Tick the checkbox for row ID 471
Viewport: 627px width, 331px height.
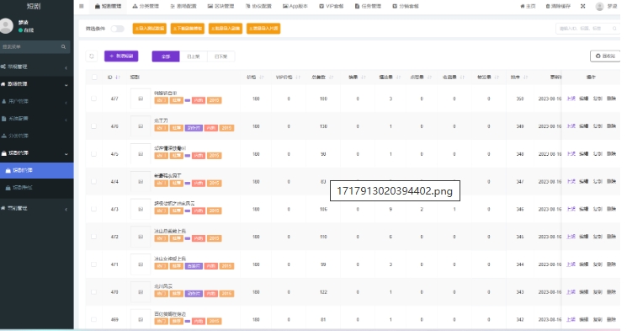pos(93,264)
